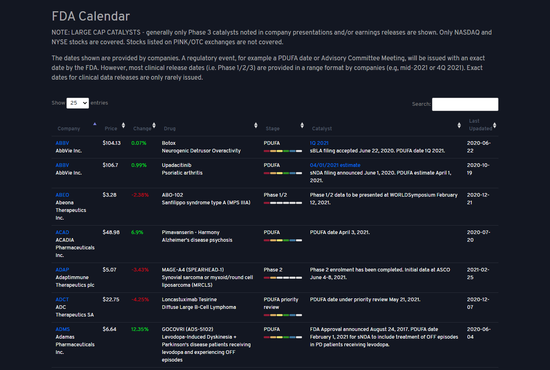This screenshot has width=550, height=370.
Task: Open the ADAP ticker link
Action: [x=62, y=270]
